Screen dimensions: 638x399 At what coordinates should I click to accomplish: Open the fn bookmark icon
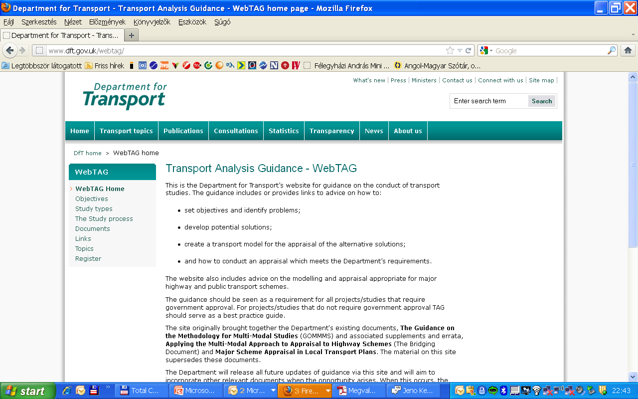197,65
